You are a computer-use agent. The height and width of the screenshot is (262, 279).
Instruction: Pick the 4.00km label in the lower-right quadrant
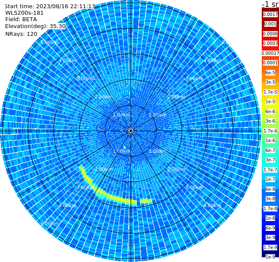(x=212, y=205)
